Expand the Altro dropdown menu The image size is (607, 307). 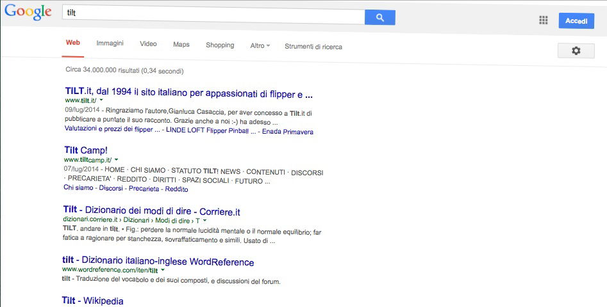pos(260,45)
